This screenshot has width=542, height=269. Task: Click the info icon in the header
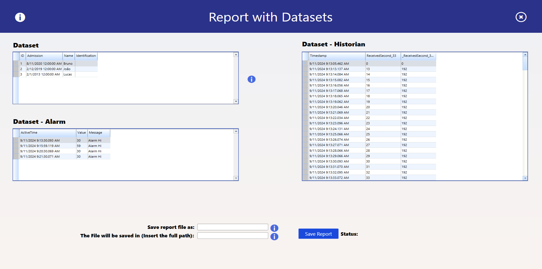pyautogui.click(x=20, y=17)
